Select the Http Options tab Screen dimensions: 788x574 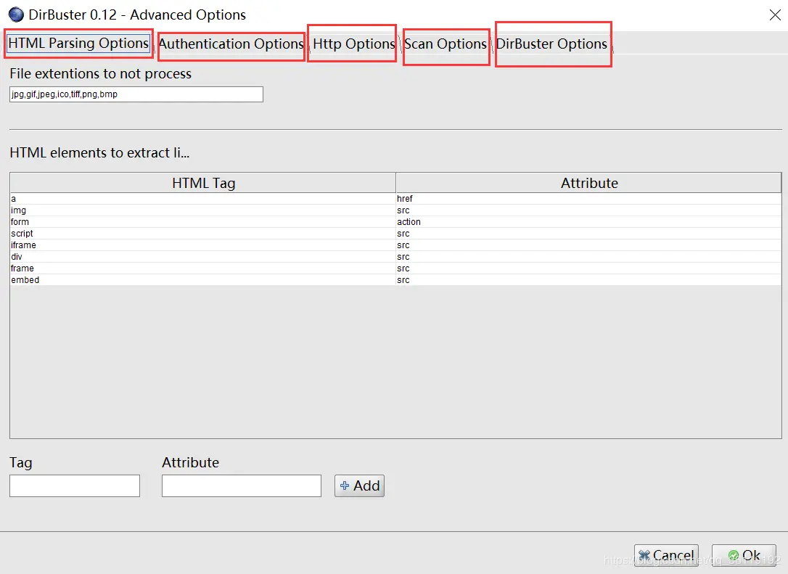[354, 44]
